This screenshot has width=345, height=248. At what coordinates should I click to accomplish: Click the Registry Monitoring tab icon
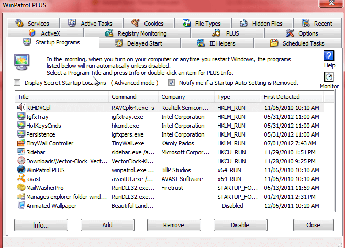click(x=109, y=33)
